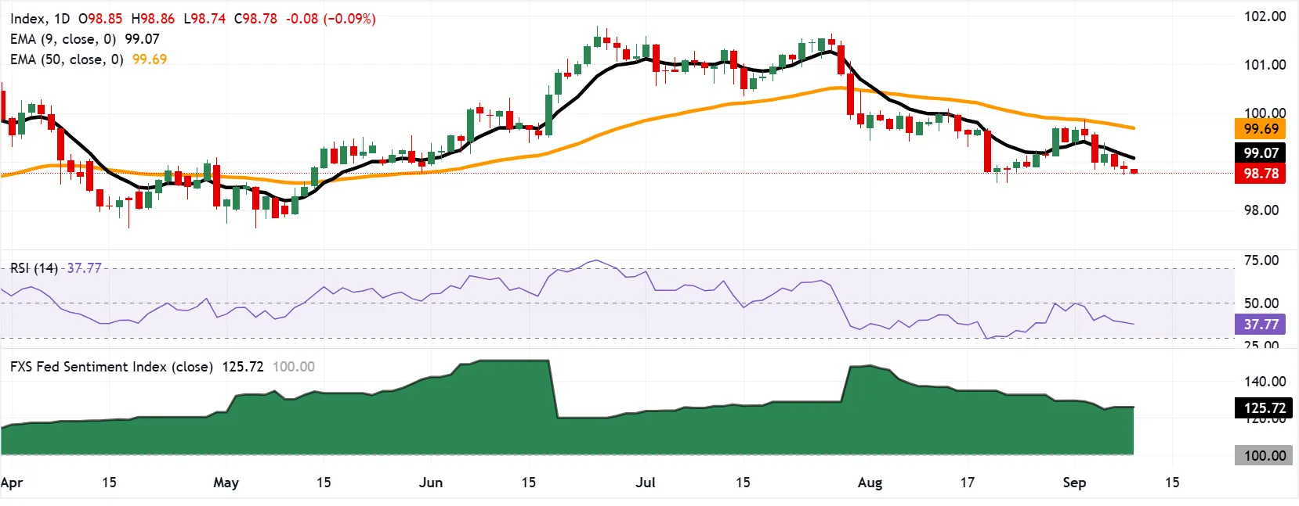Select the Sep marker on time axis

[1074, 483]
